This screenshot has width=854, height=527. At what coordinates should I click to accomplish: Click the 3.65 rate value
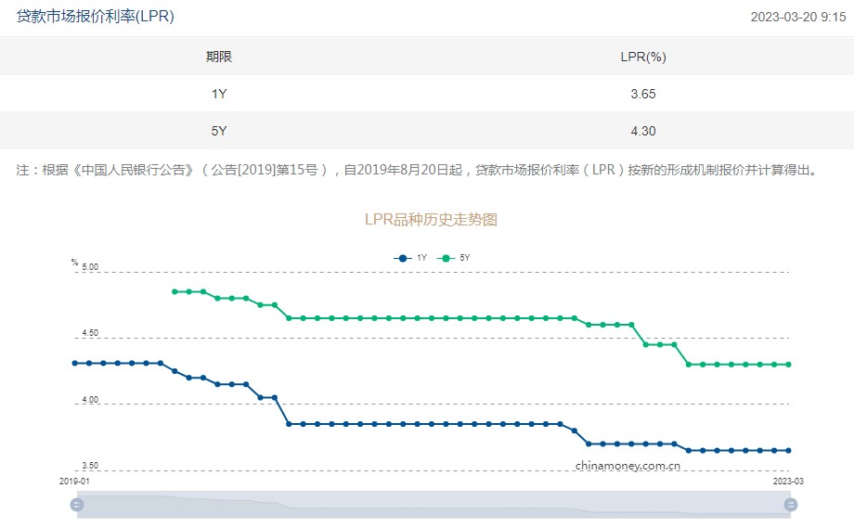[643, 94]
